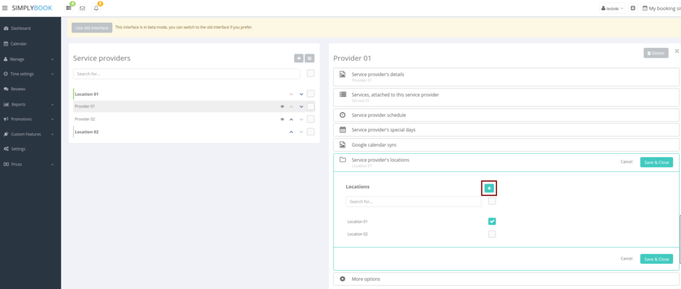Click the top Save & Close button

(656, 162)
